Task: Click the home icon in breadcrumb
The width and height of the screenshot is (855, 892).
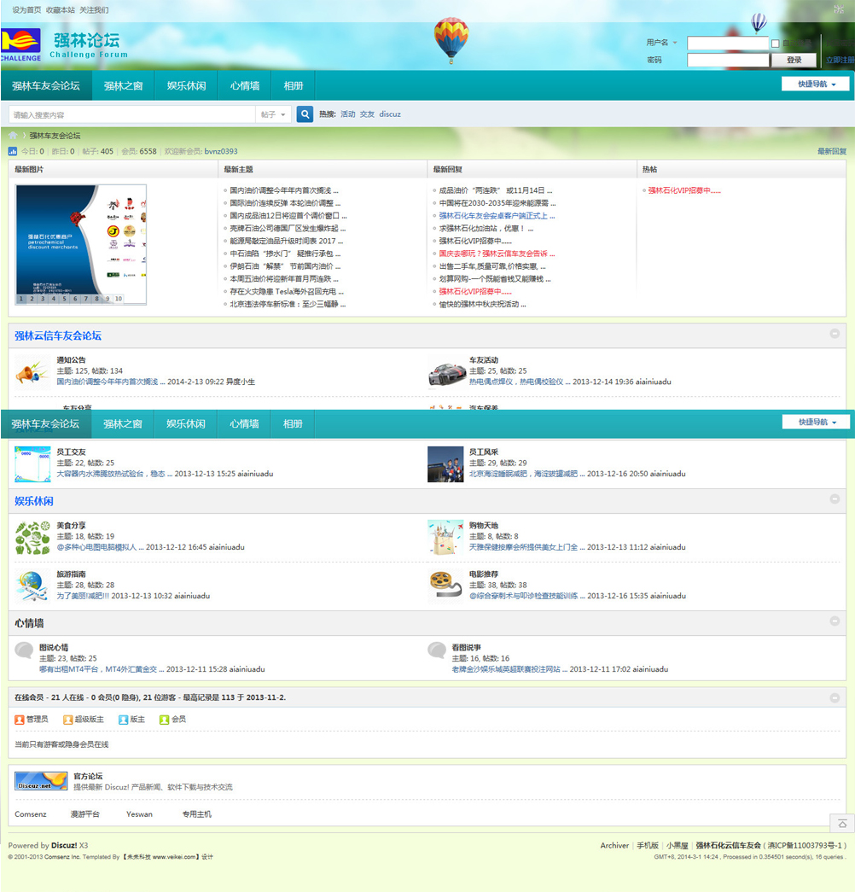Action: click(13, 136)
